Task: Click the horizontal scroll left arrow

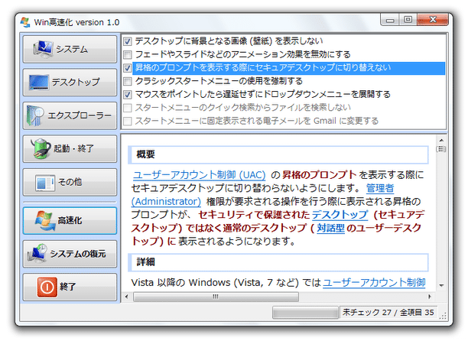Action: click(127, 297)
